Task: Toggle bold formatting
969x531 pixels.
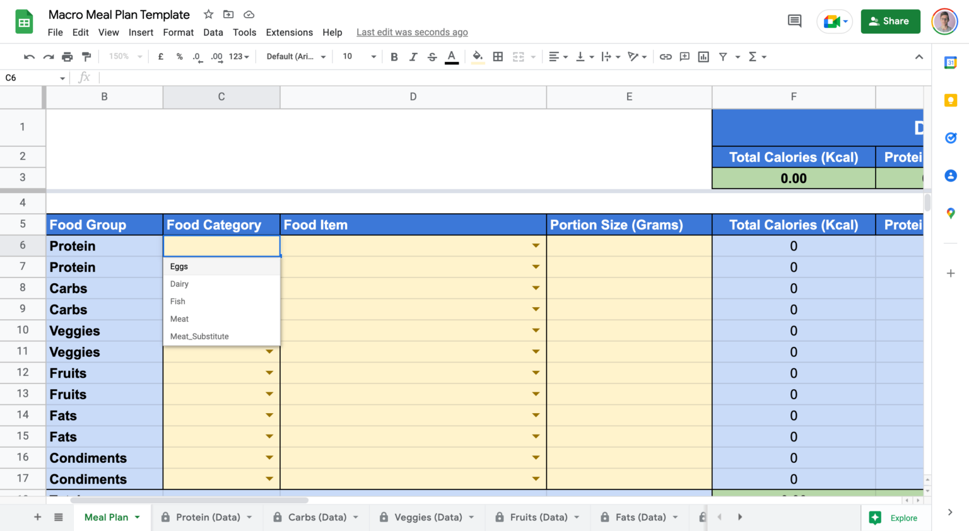Action: [394, 56]
